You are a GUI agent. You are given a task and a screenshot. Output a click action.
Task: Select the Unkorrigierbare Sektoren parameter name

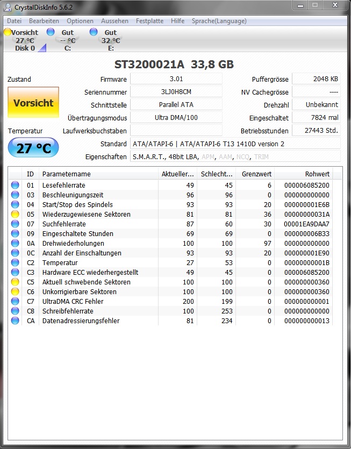(80, 291)
